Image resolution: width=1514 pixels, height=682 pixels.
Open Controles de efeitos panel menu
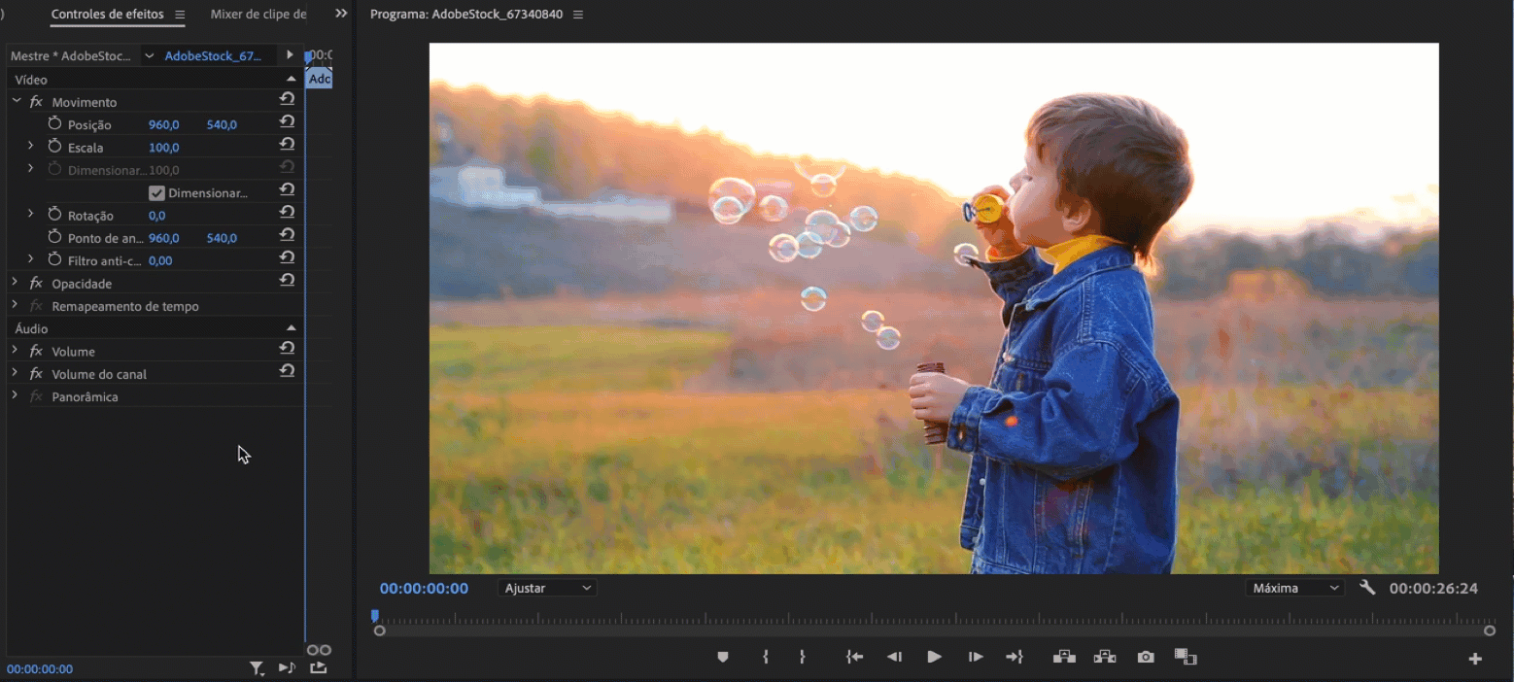tap(180, 15)
